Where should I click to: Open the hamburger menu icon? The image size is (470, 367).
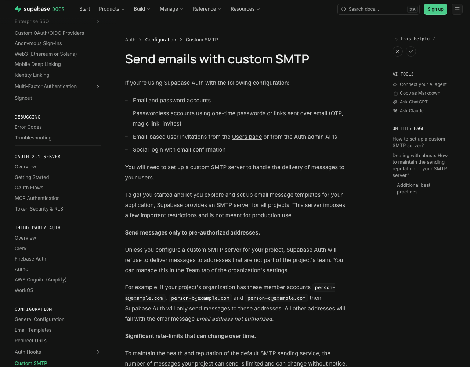(457, 9)
